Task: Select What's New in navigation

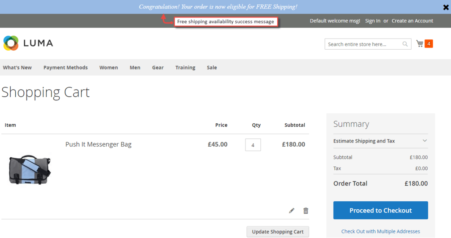Action: [17, 68]
